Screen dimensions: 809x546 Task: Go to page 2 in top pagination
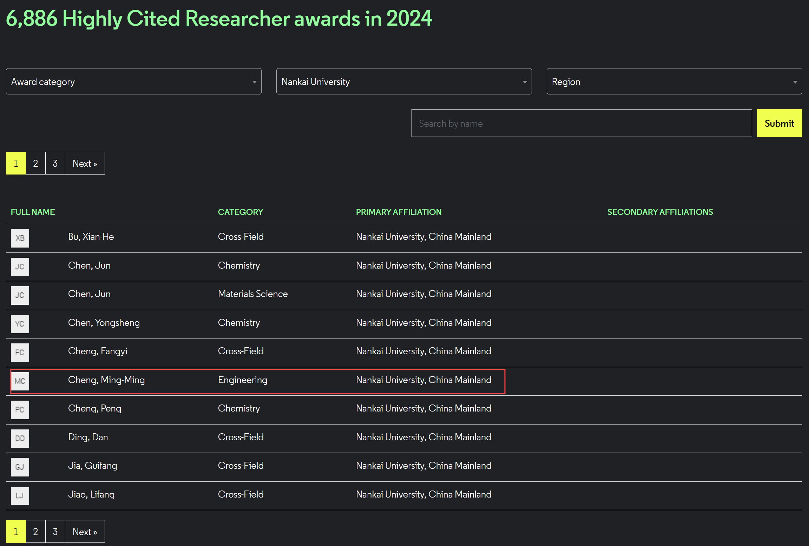click(35, 163)
